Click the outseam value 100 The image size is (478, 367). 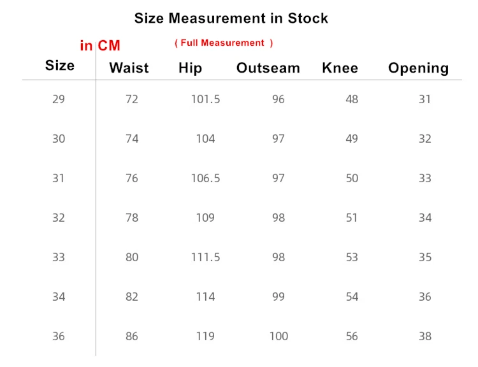(279, 336)
